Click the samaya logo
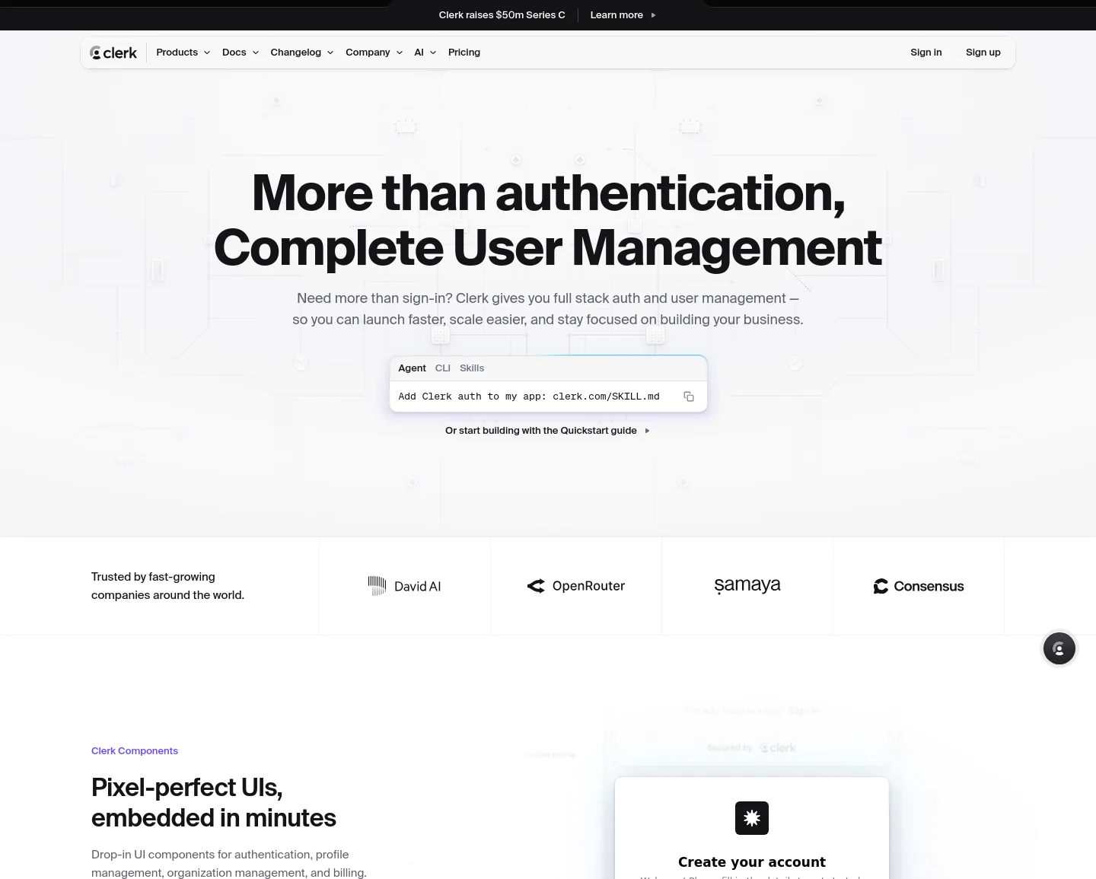1096x879 pixels. pyautogui.click(x=747, y=585)
